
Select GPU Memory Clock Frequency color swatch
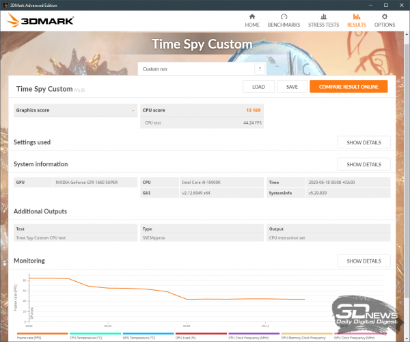pos(306,333)
